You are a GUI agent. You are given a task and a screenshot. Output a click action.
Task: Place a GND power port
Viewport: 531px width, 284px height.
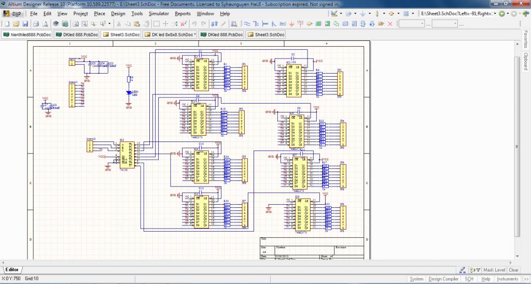(x=292, y=24)
